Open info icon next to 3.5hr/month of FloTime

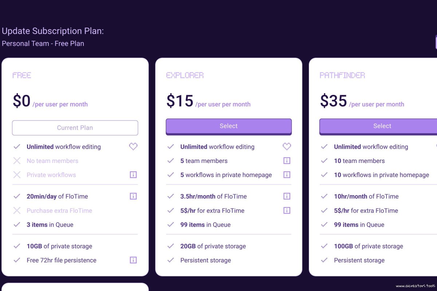(x=287, y=196)
